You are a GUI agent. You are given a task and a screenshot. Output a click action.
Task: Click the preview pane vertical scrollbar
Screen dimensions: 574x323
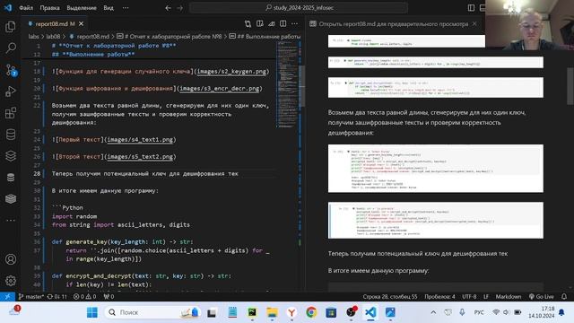[570, 86]
